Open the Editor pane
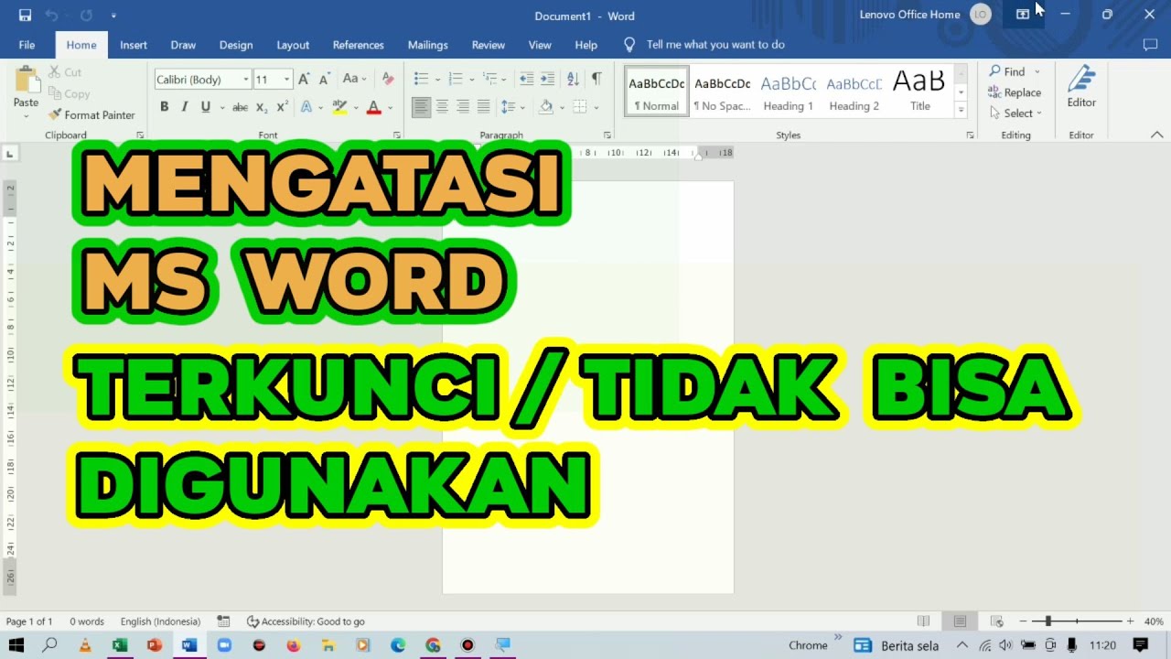The height and width of the screenshot is (659, 1171). (x=1081, y=88)
